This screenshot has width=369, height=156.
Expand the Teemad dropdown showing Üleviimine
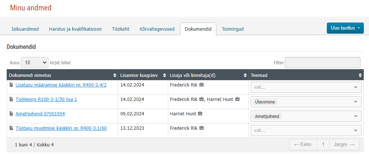pos(306,102)
